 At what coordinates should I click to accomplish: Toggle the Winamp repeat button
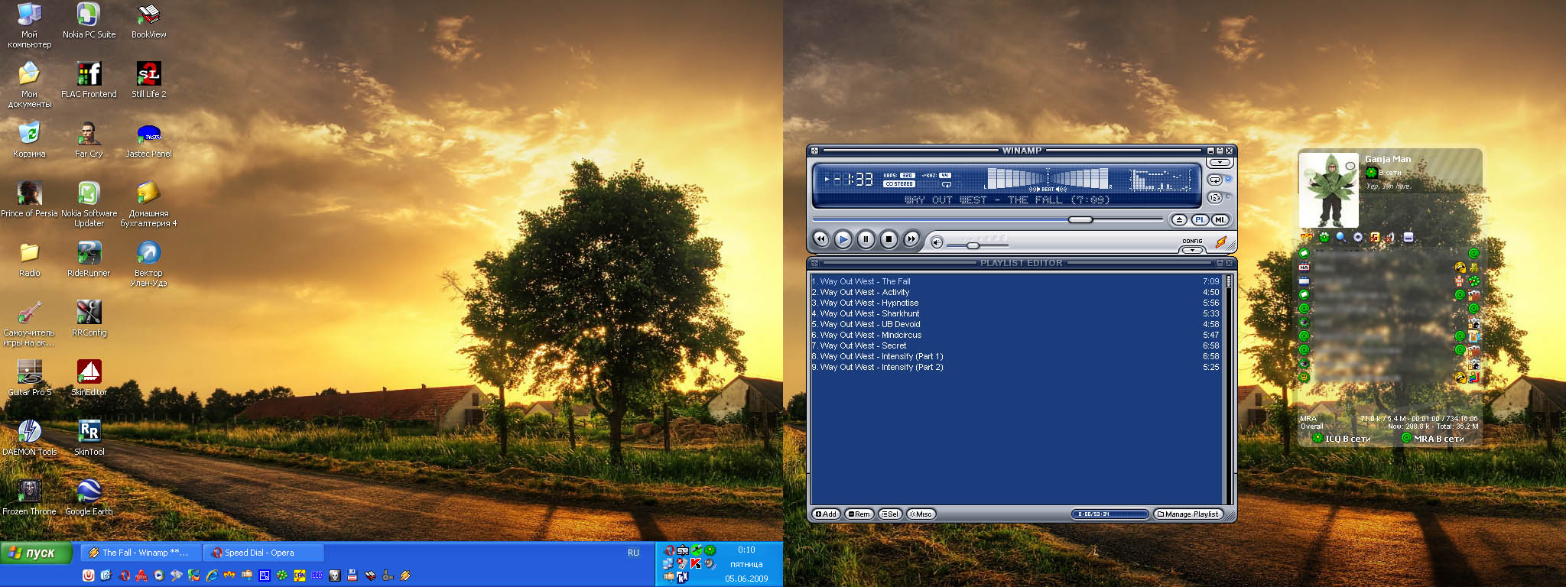[x=1214, y=180]
